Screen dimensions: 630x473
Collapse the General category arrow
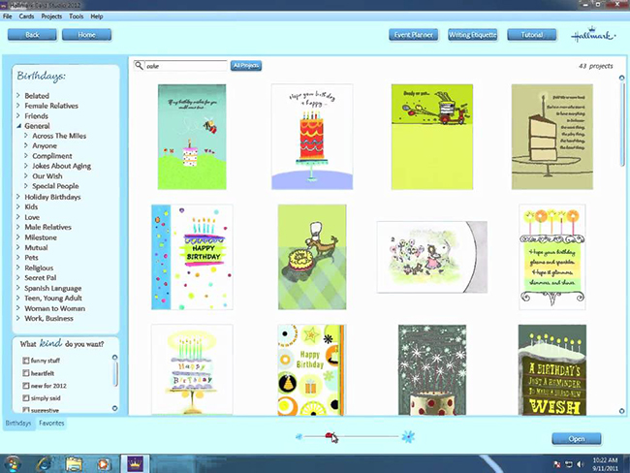[x=18, y=126]
